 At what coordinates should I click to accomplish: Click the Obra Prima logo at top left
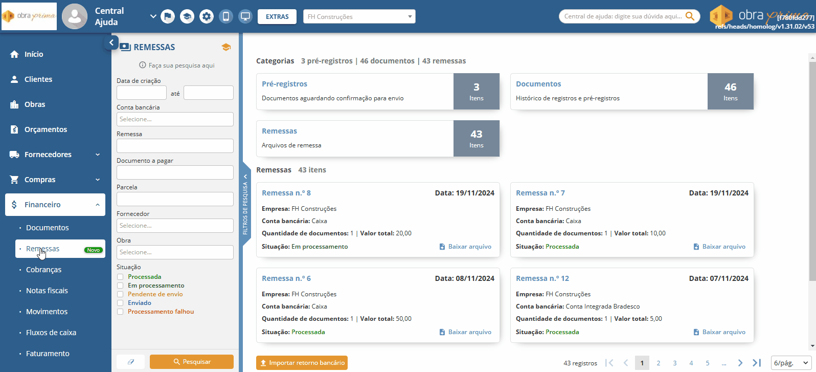[x=29, y=16]
